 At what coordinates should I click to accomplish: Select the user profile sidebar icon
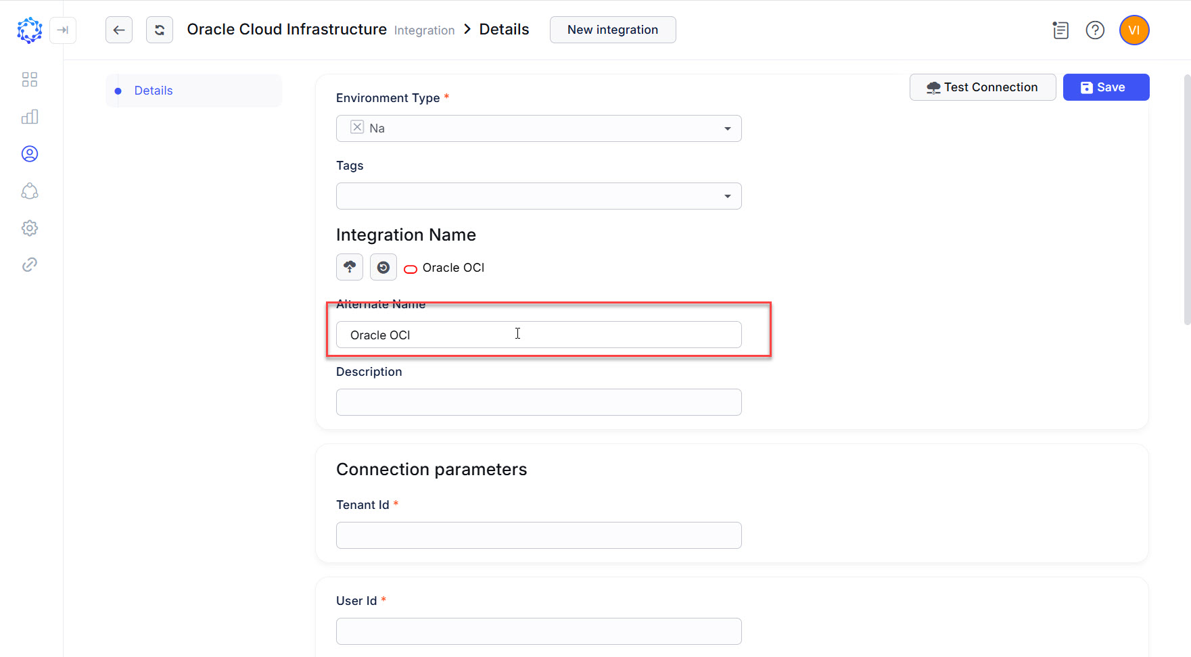pos(30,153)
